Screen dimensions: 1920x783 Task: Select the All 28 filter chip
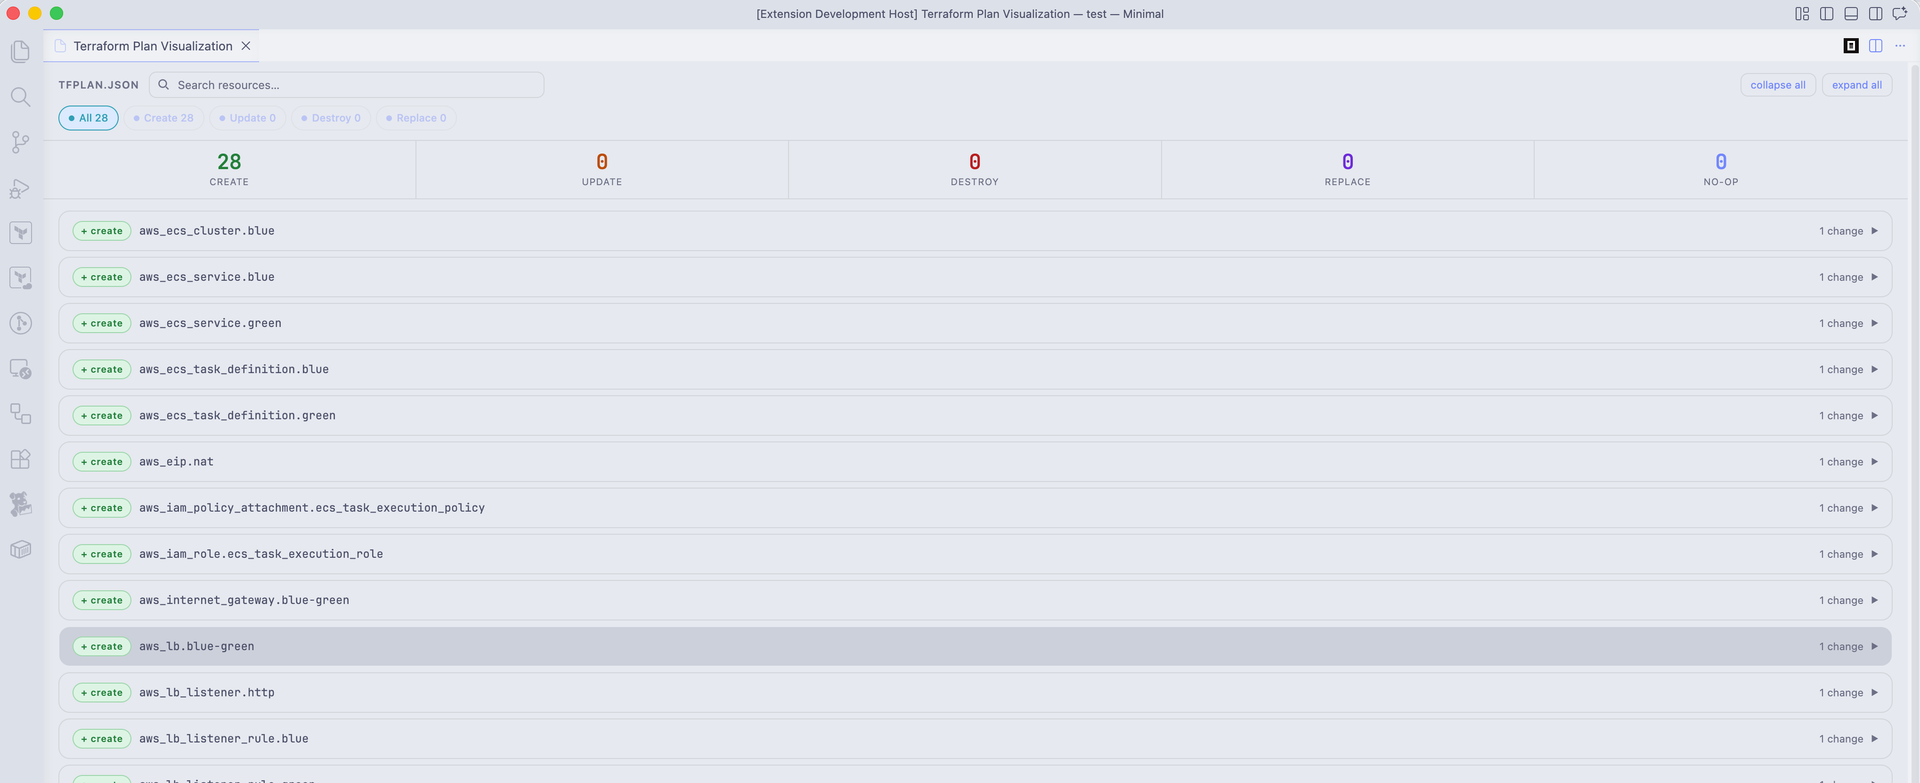[88, 118]
